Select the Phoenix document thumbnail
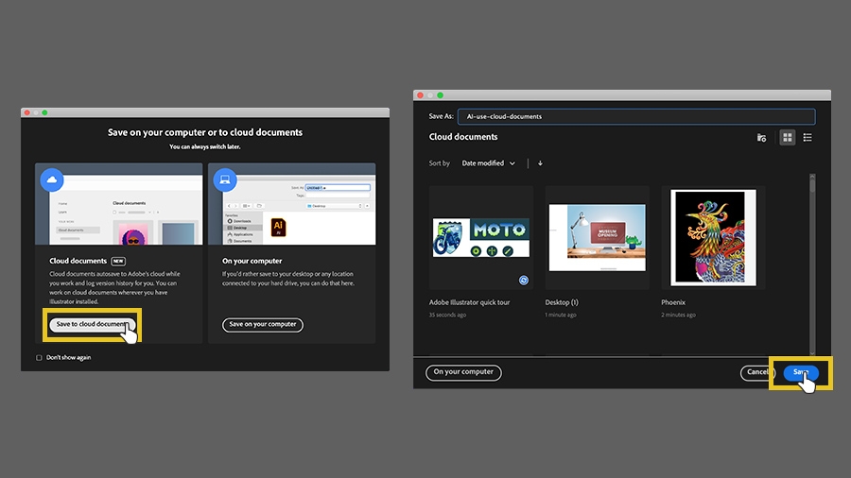This screenshot has height=478, width=851. pyautogui.click(x=713, y=237)
